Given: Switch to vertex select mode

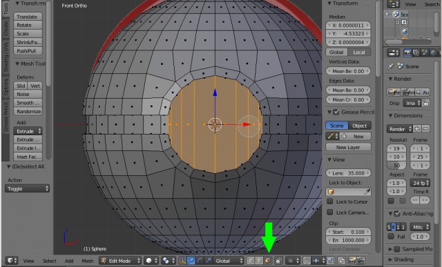Looking at the screenshot, I should coord(250,261).
